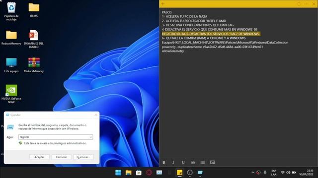Click the Abrir text field containing register
This screenshot has height=178, width=318.
[x=54, y=137]
